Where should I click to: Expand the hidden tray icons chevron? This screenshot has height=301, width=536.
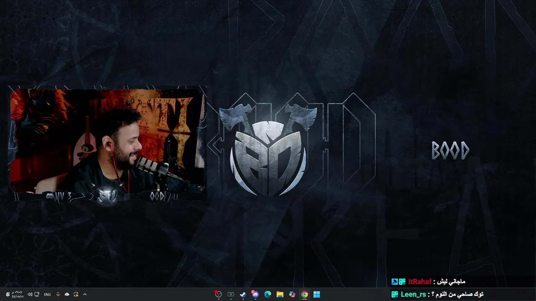pos(85,294)
